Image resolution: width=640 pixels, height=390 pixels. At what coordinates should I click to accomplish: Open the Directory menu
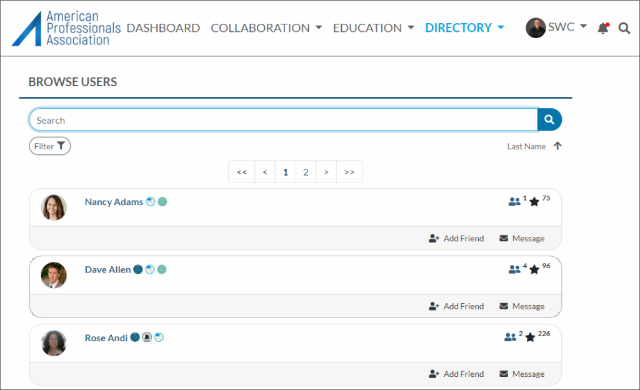pos(464,28)
